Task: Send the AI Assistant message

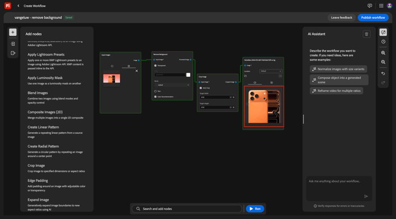Action: pos(366,196)
